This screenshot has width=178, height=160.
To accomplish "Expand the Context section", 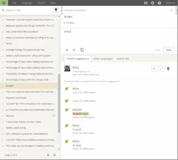I will coord(69,23).
